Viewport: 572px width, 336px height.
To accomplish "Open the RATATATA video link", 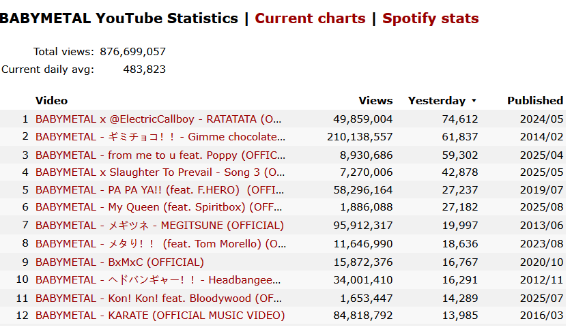I will pos(160,119).
